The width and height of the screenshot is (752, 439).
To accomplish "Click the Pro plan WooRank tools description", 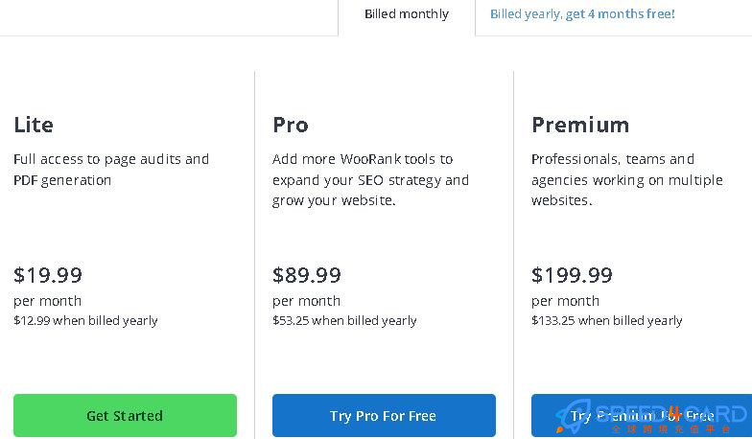I will pos(370,180).
